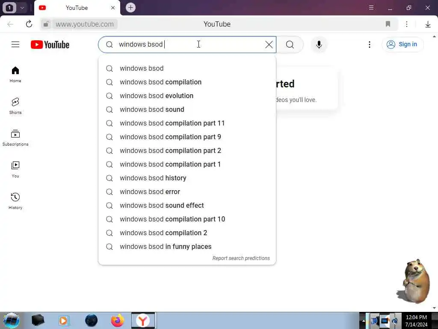Open History in the sidebar
The image size is (438, 329).
click(x=15, y=201)
